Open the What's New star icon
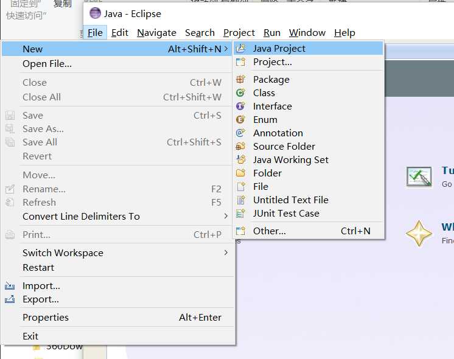Viewport: 454px width, 359px height. point(419,234)
